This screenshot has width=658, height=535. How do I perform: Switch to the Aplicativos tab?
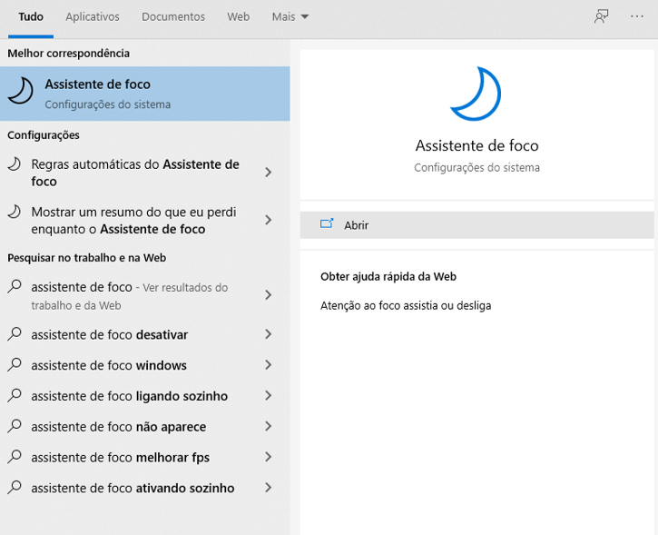tap(93, 16)
